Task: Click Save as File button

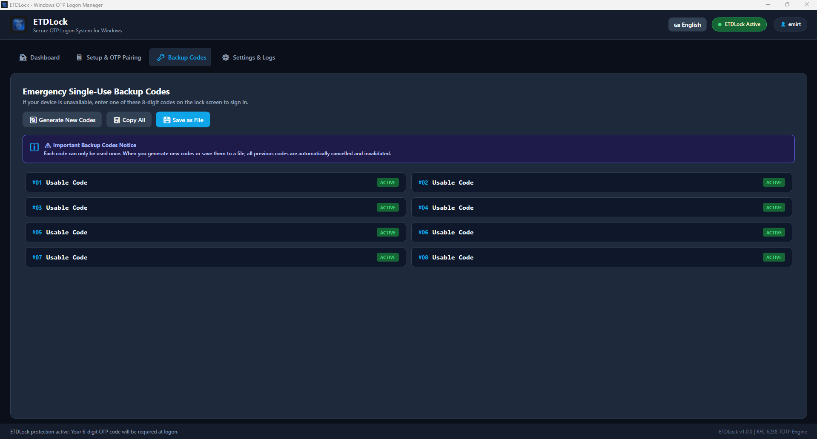Action: click(183, 120)
